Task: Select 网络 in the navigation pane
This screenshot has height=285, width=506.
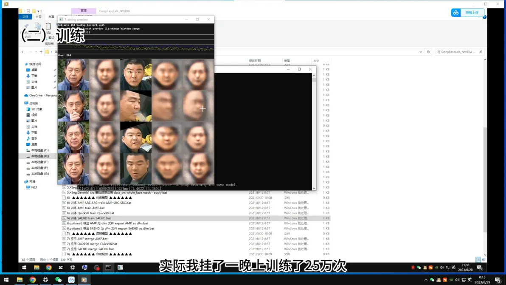Action: pos(32,181)
